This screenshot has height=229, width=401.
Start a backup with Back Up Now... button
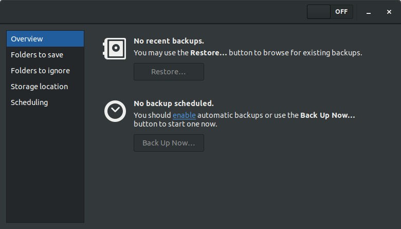tap(169, 143)
